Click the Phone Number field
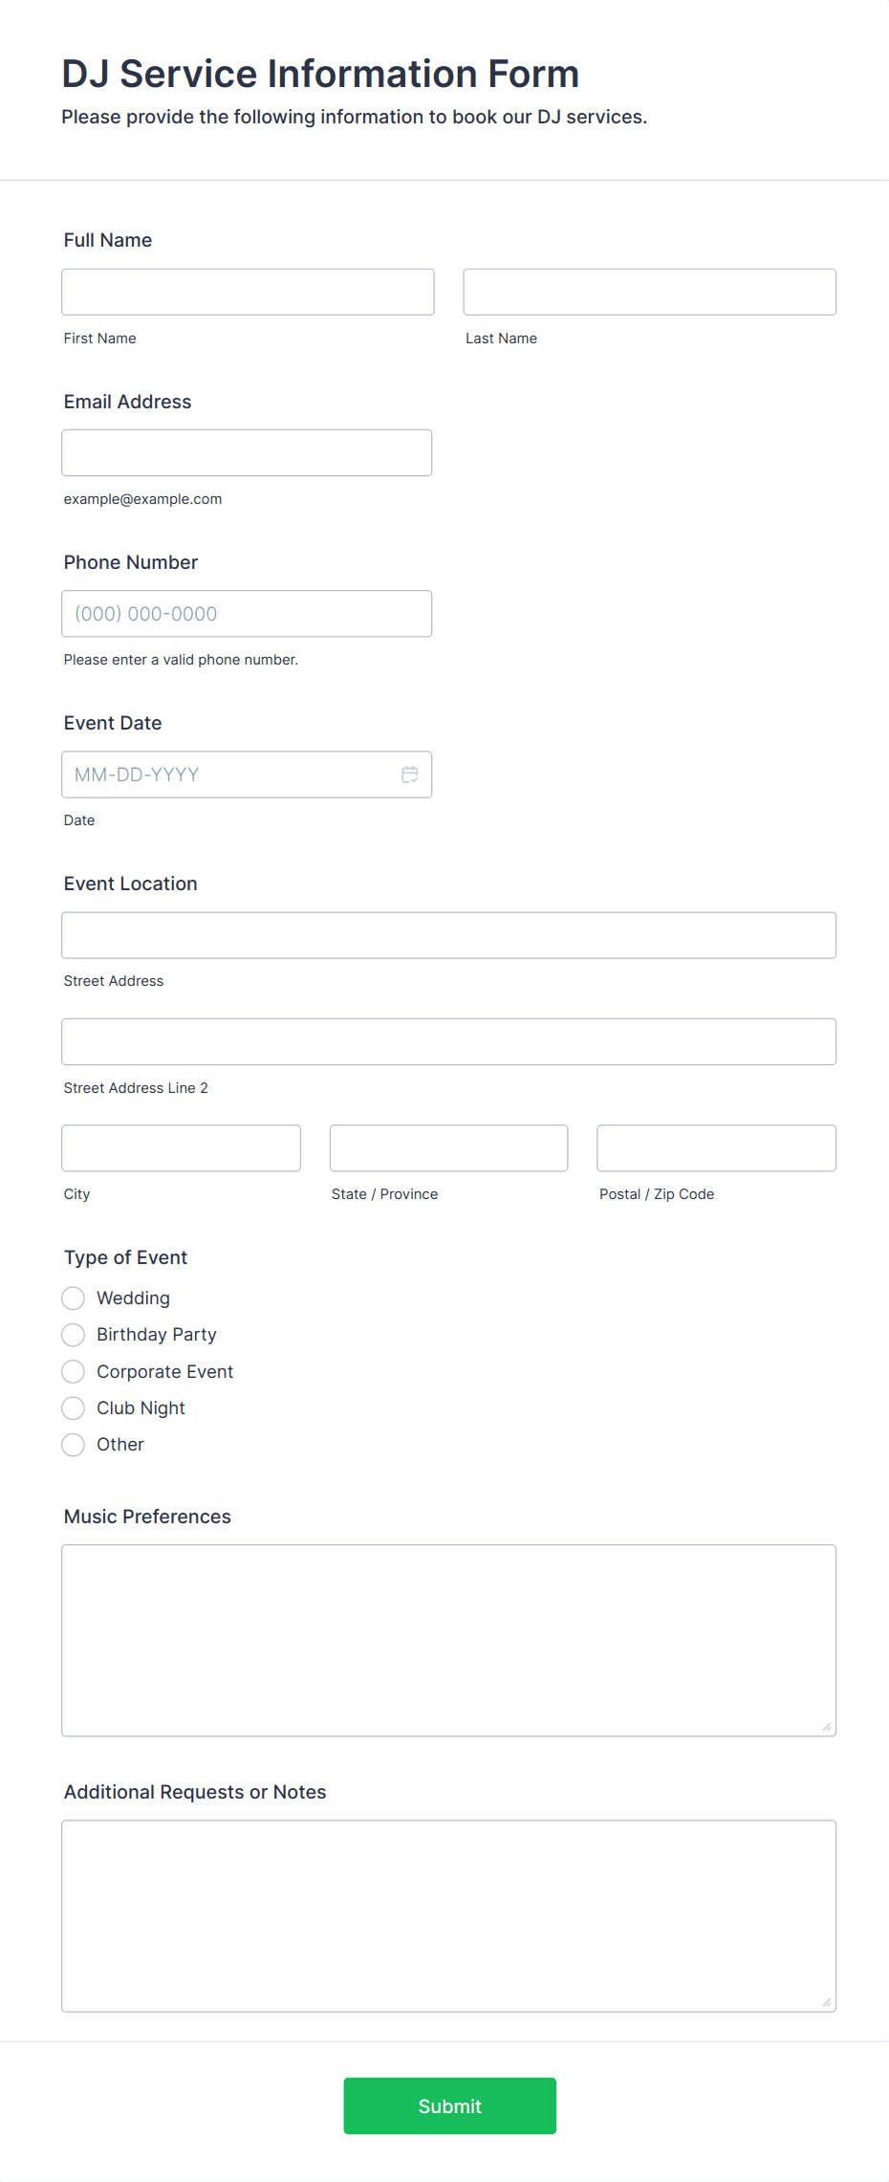 pos(247,613)
